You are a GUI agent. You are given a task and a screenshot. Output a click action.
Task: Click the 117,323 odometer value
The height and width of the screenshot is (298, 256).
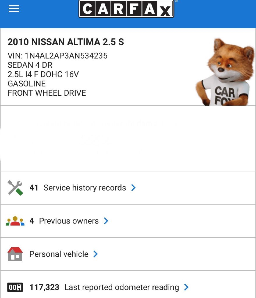coord(44,288)
